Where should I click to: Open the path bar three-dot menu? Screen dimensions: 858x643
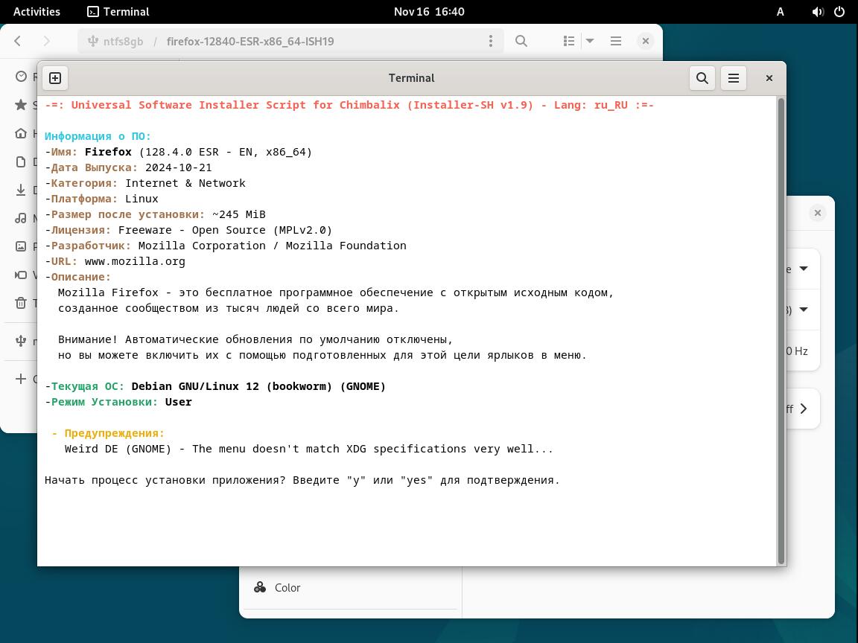pyautogui.click(x=490, y=41)
